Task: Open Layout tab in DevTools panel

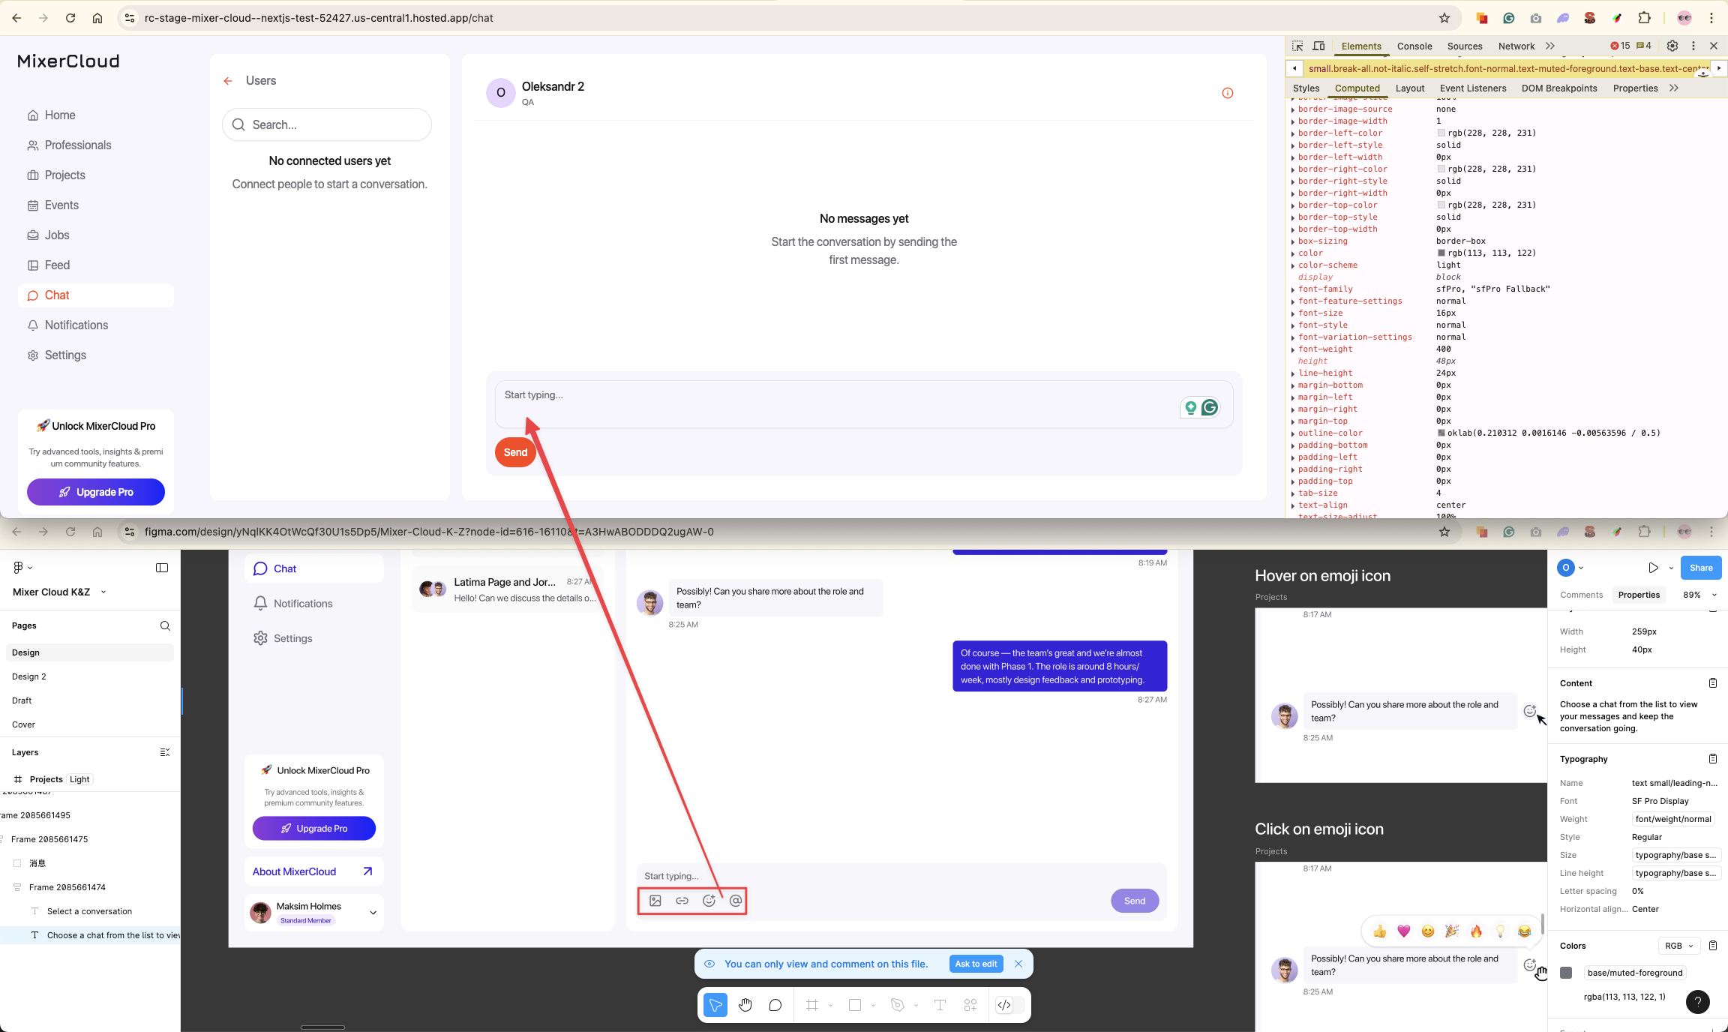Action: point(1409,88)
